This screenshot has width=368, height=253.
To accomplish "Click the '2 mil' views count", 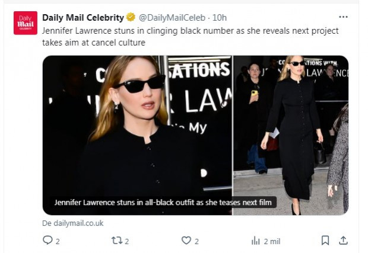I will tap(272, 241).
